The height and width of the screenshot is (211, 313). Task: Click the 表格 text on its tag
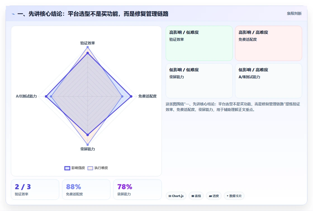(198, 196)
